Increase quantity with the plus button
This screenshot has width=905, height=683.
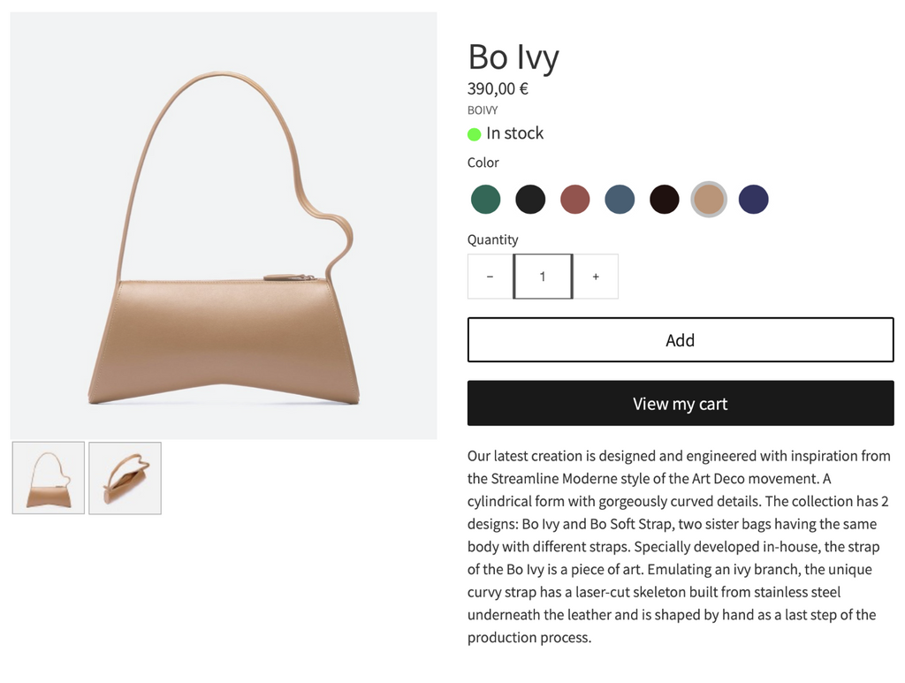pos(596,277)
